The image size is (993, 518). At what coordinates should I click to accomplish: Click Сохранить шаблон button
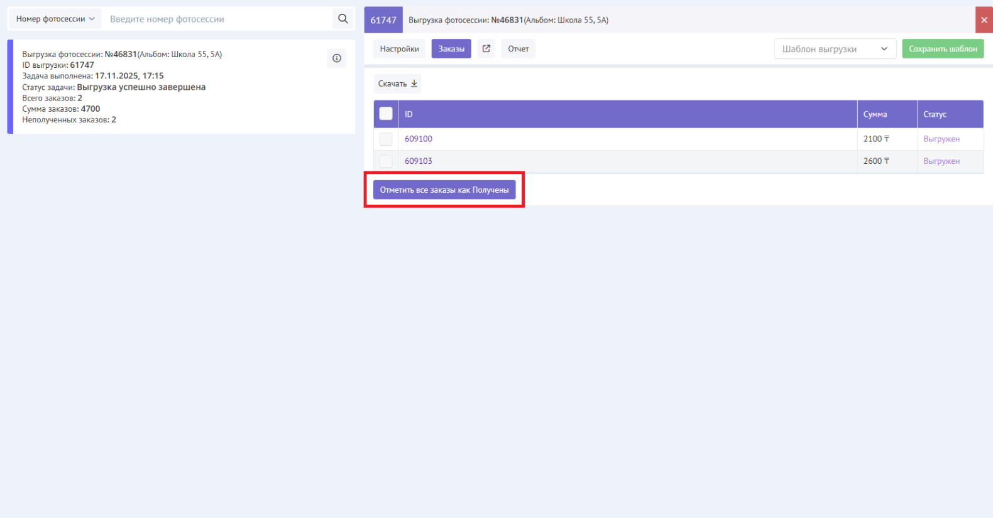click(x=943, y=49)
